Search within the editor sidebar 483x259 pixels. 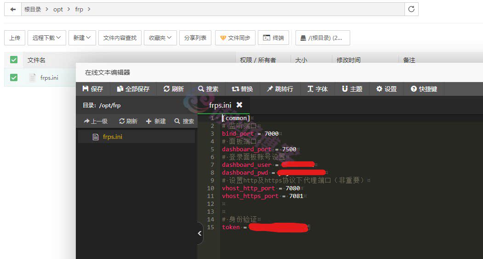click(x=184, y=121)
